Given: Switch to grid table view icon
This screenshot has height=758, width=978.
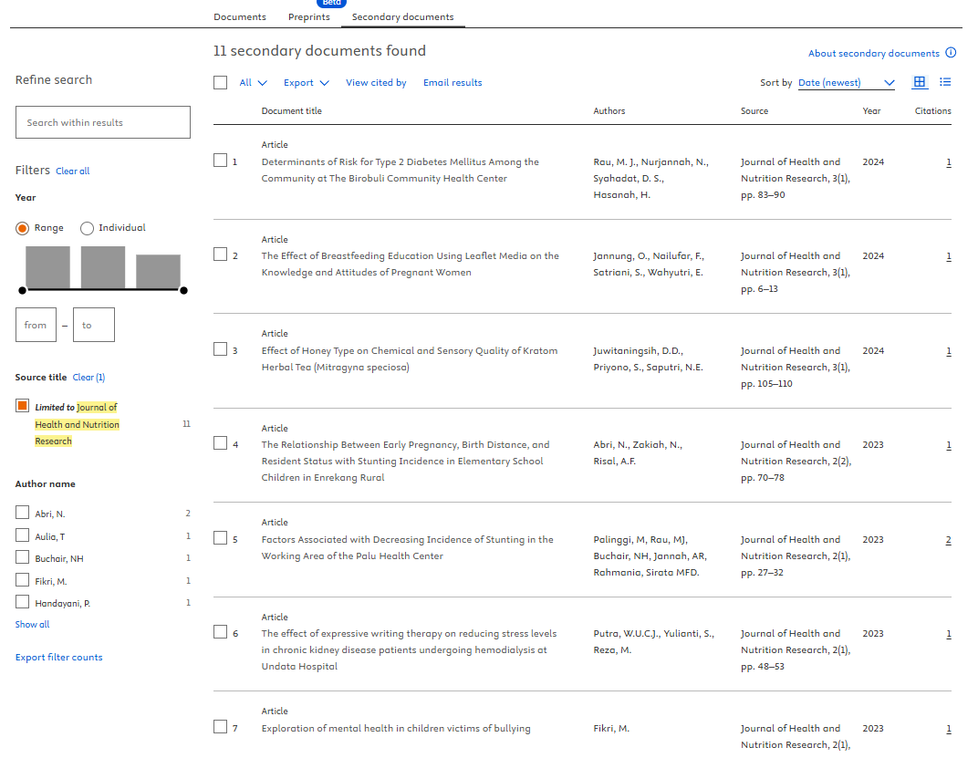Looking at the screenshot, I should click(920, 82).
